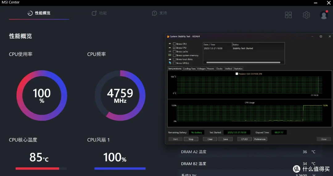Stop the running stability test
The height and width of the screenshot is (176, 333).
[x=191, y=139]
